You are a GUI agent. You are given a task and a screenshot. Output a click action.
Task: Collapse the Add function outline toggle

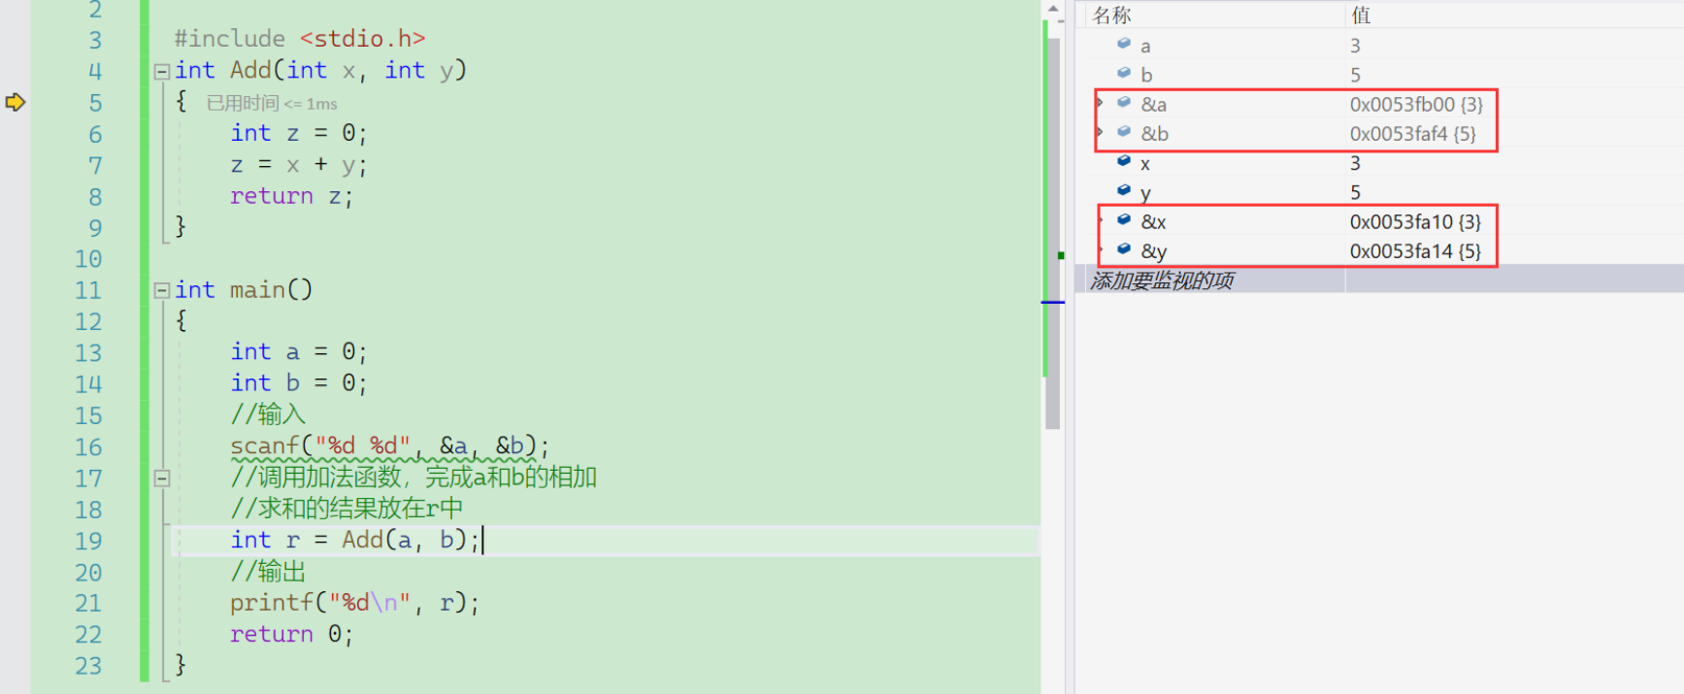click(x=162, y=71)
